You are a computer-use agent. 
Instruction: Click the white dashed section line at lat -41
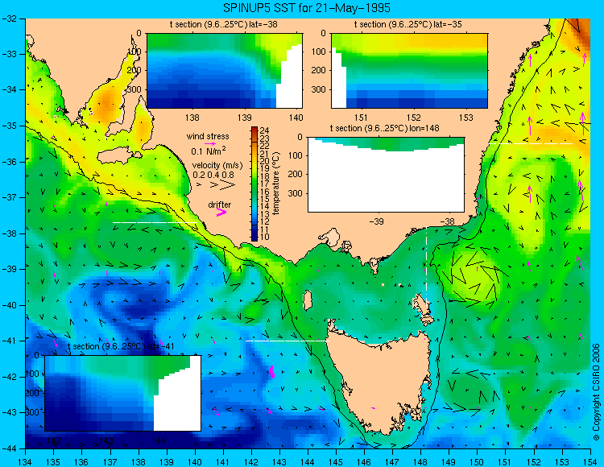[x=288, y=341]
